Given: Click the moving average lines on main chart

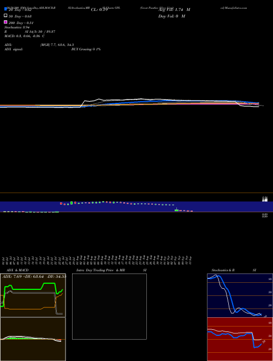Looking at the screenshot, I should click(x=132, y=103).
